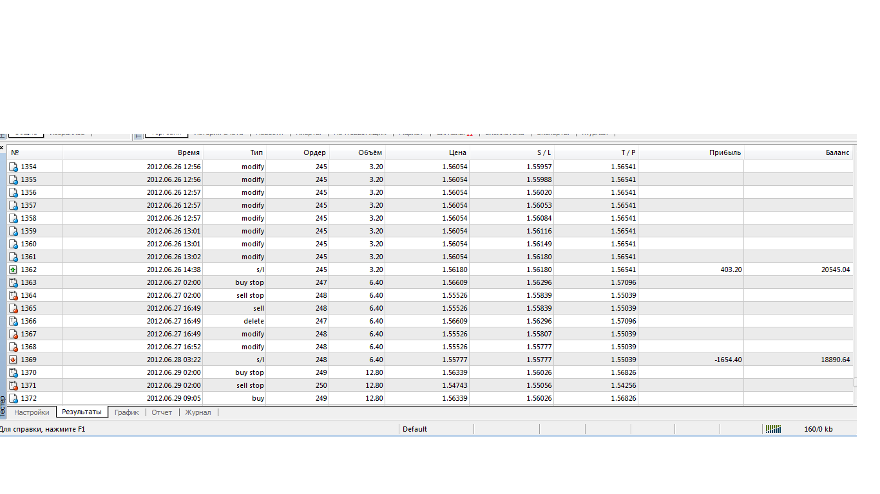Sort by the Объём column header
Image resolution: width=880 pixels, height=494 pixels.
point(357,152)
